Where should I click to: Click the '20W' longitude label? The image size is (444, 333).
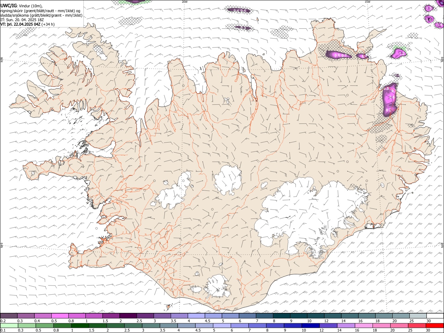pyautogui.click(x=185, y=2)
